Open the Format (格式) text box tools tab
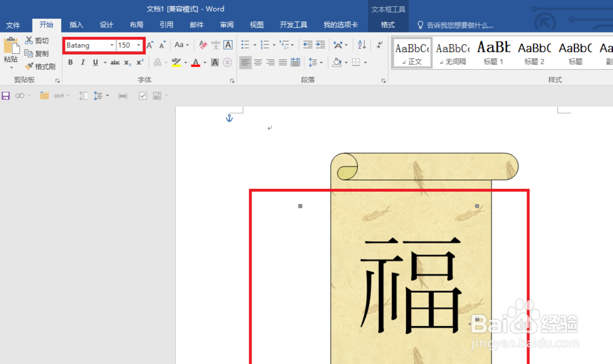 tap(388, 25)
